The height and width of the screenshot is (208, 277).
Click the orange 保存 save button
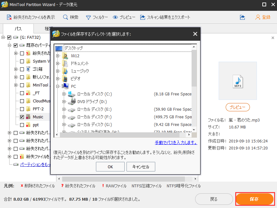(255, 199)
